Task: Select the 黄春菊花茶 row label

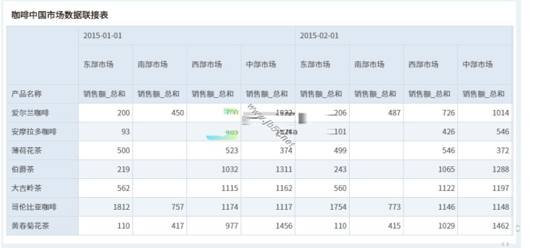Action: click(30, 226)
